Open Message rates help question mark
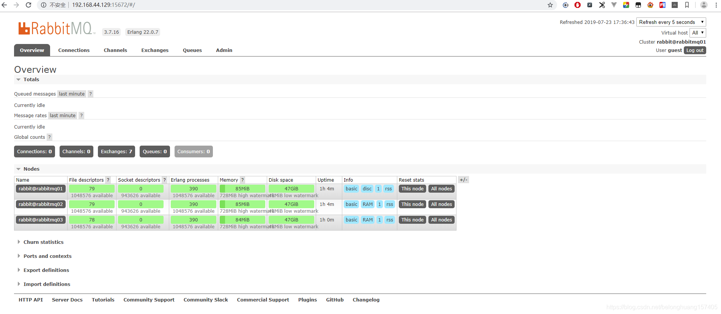 (81, 116)
